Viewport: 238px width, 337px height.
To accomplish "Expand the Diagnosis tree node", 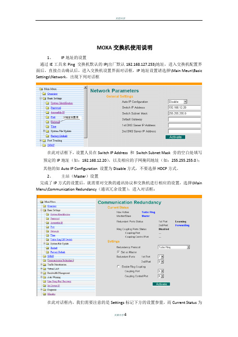I will point(41,290).
